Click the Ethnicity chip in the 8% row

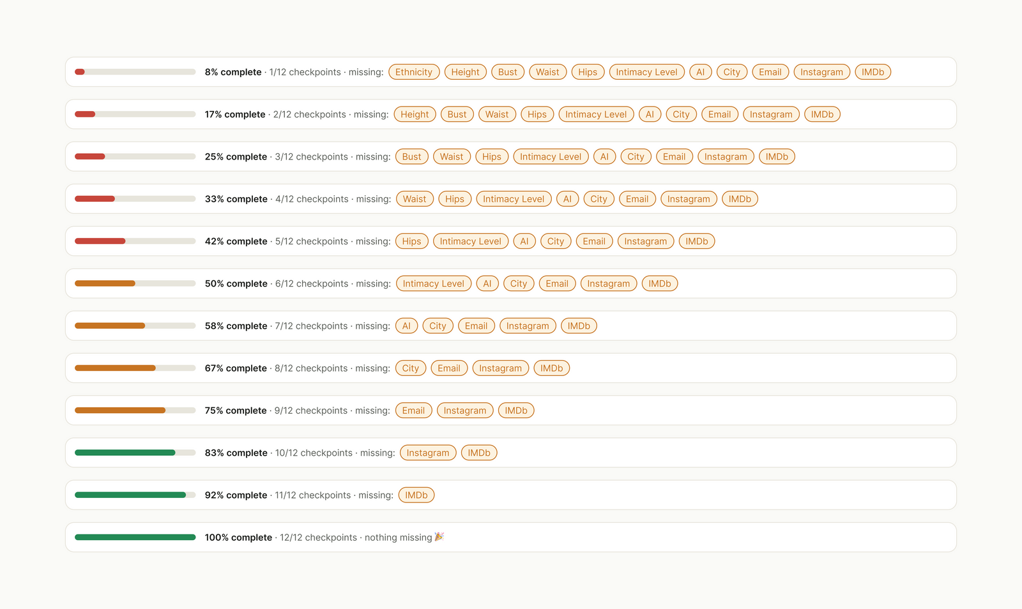point(414,72)
